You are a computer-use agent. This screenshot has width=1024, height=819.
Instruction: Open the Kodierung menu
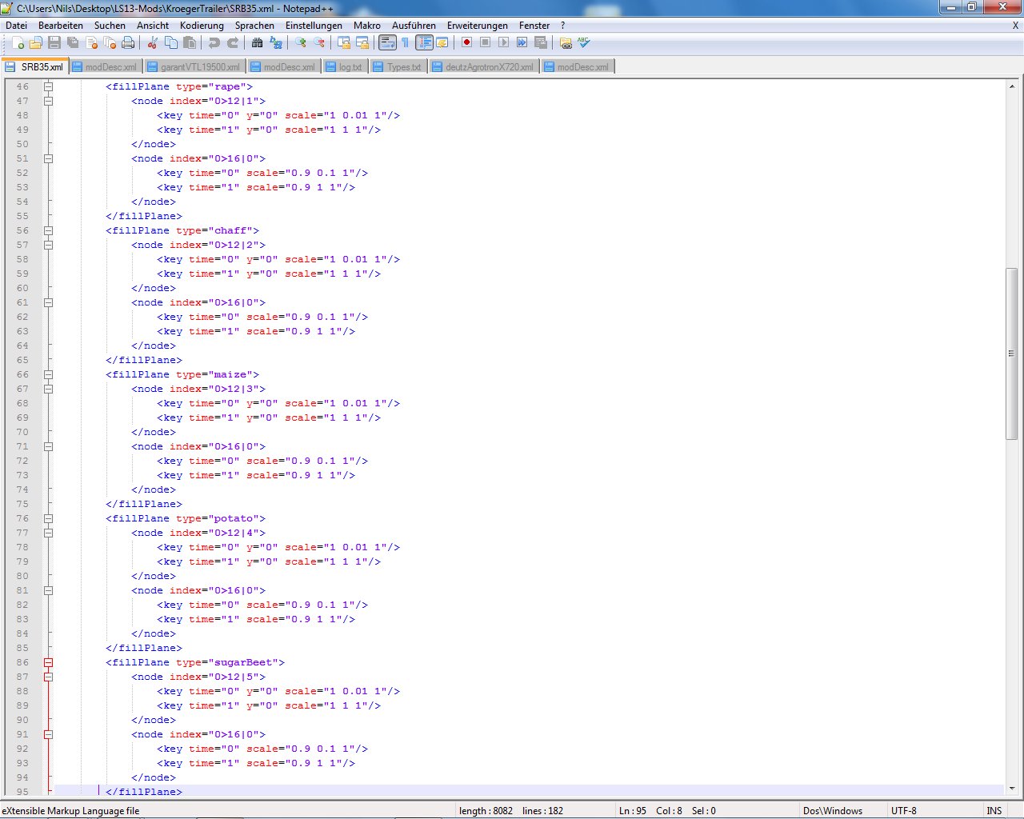[202, 26]
